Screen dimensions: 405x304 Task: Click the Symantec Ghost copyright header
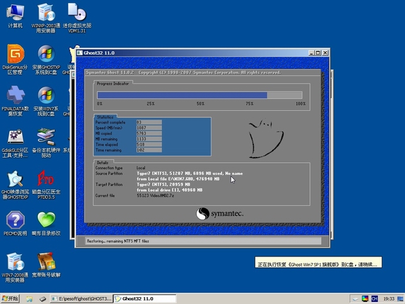pyautogui.click(x=183, y=72)
